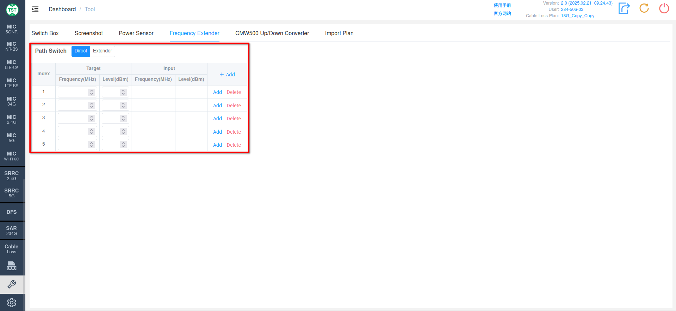Open the 使用手册 user manual link
Image resolution: width=676 pixels, height=311 pixels.
[x=502, y=5]
